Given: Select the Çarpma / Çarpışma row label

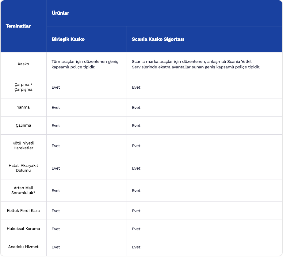Looking at the screenshot, I should click(24, 87).
